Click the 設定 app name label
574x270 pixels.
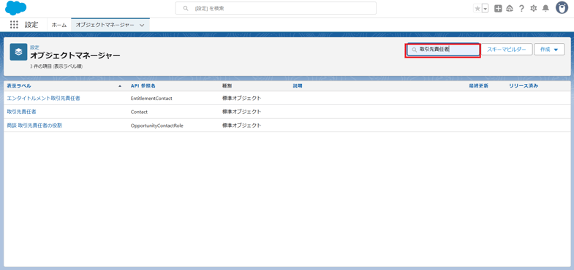tap(31, 25)
